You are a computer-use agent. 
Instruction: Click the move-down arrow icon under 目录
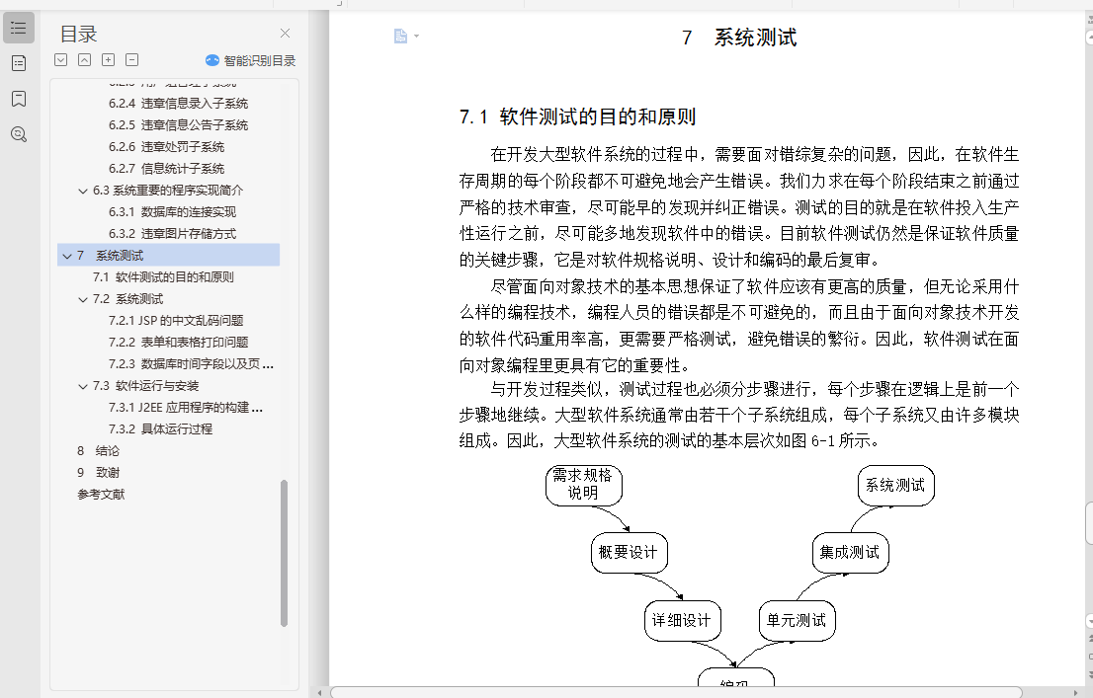[x=60, y=60]
